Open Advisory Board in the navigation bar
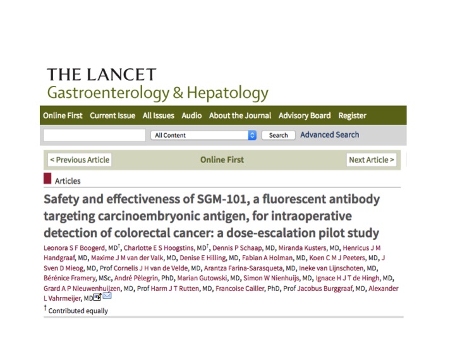This screenshot has width=455, height=341. point(305,116)
